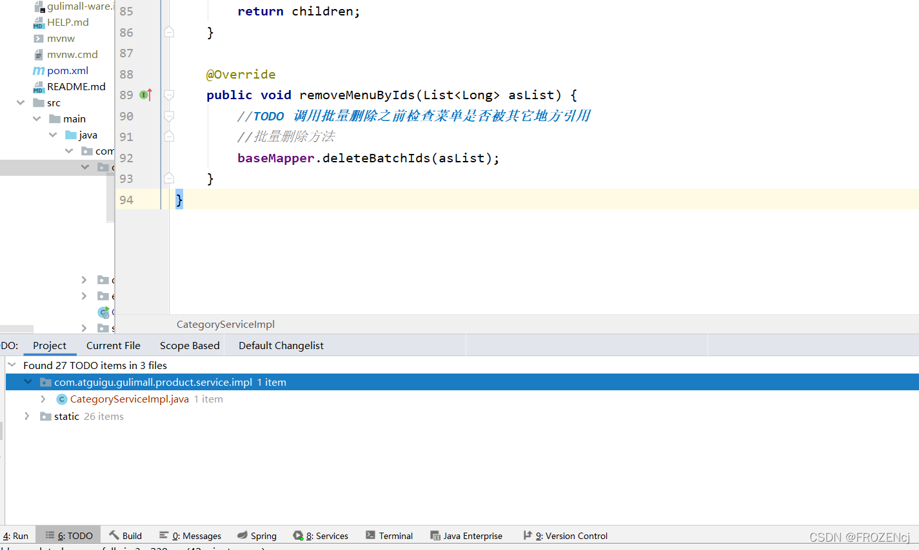Click the closing brace on line 94

179,200
